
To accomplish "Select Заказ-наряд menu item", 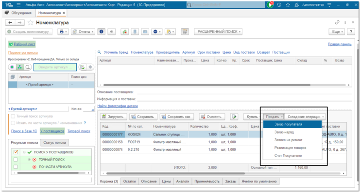I will [x=292, y=132].
